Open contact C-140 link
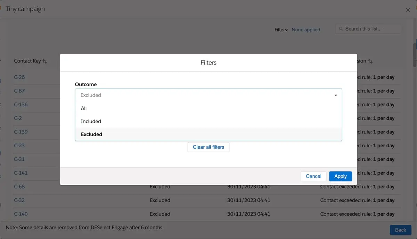417x239 pixels. (x=21, y=214)
